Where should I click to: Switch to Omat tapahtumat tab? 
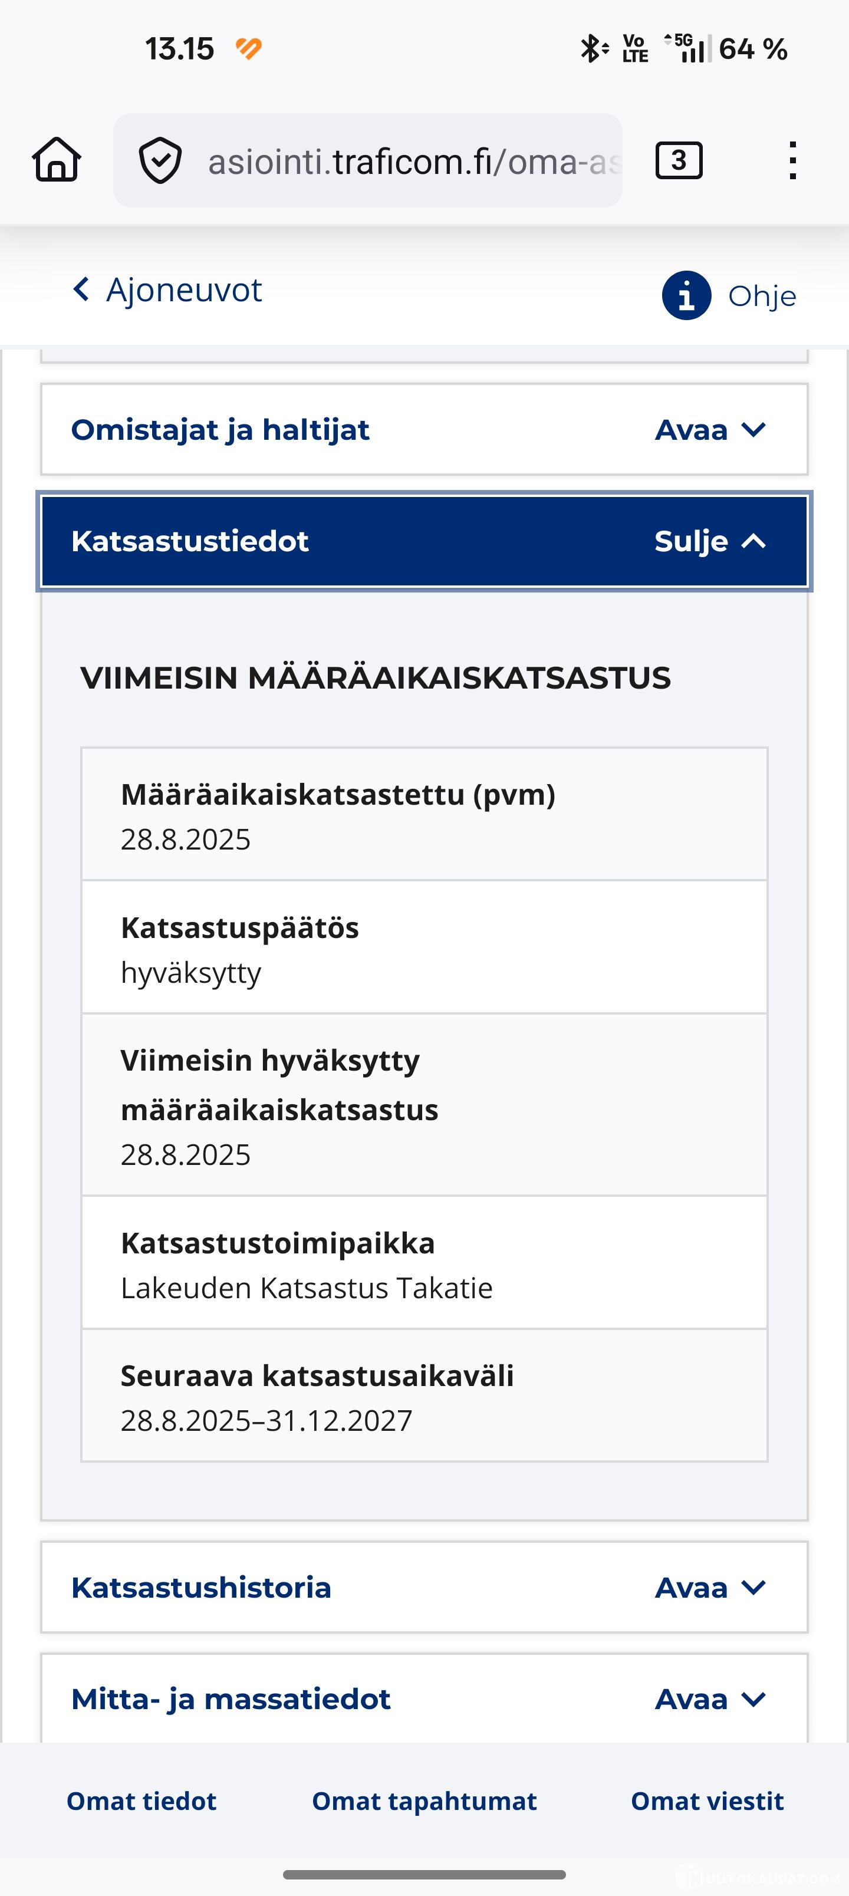click(424, 1801)
